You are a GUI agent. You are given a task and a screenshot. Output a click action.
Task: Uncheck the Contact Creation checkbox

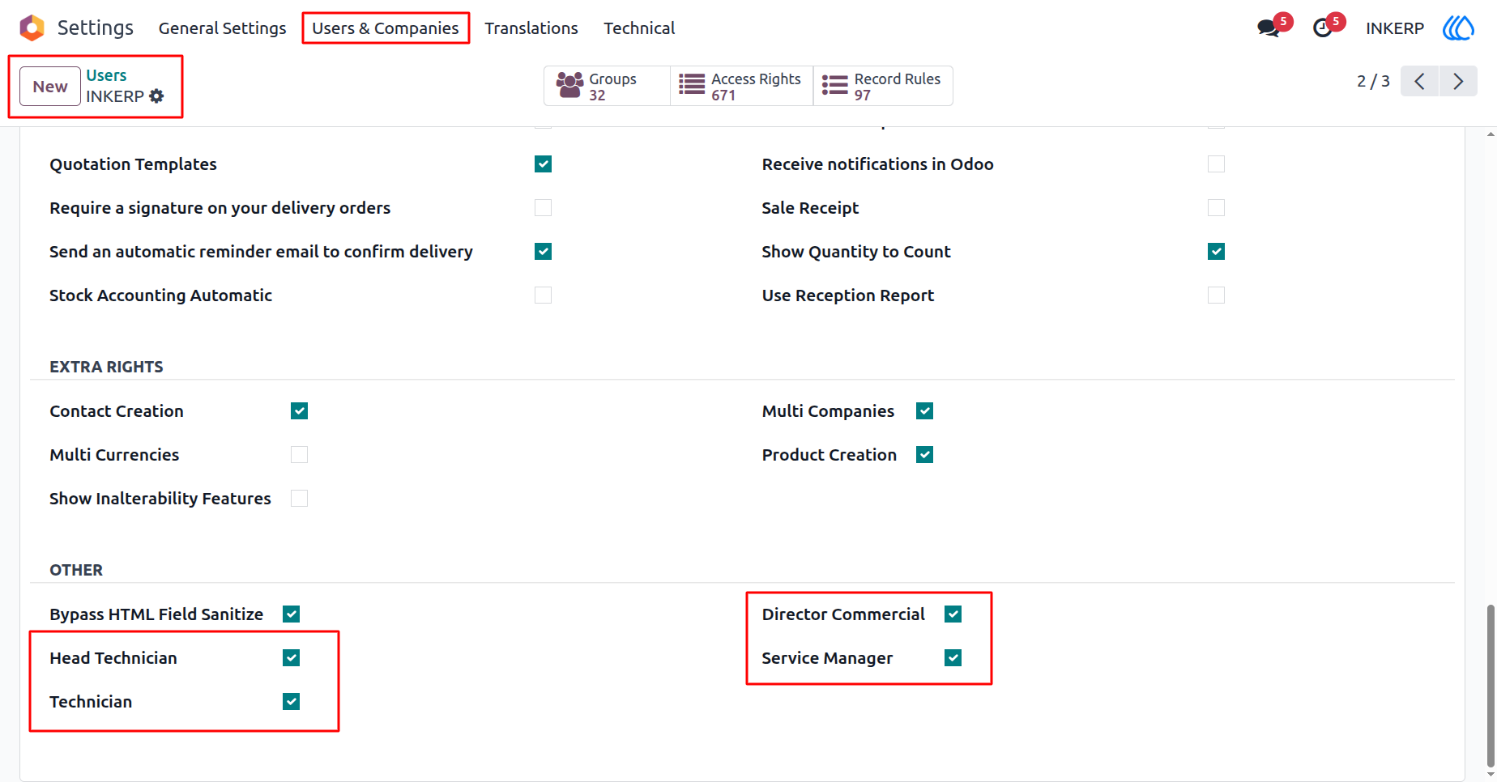299,411
